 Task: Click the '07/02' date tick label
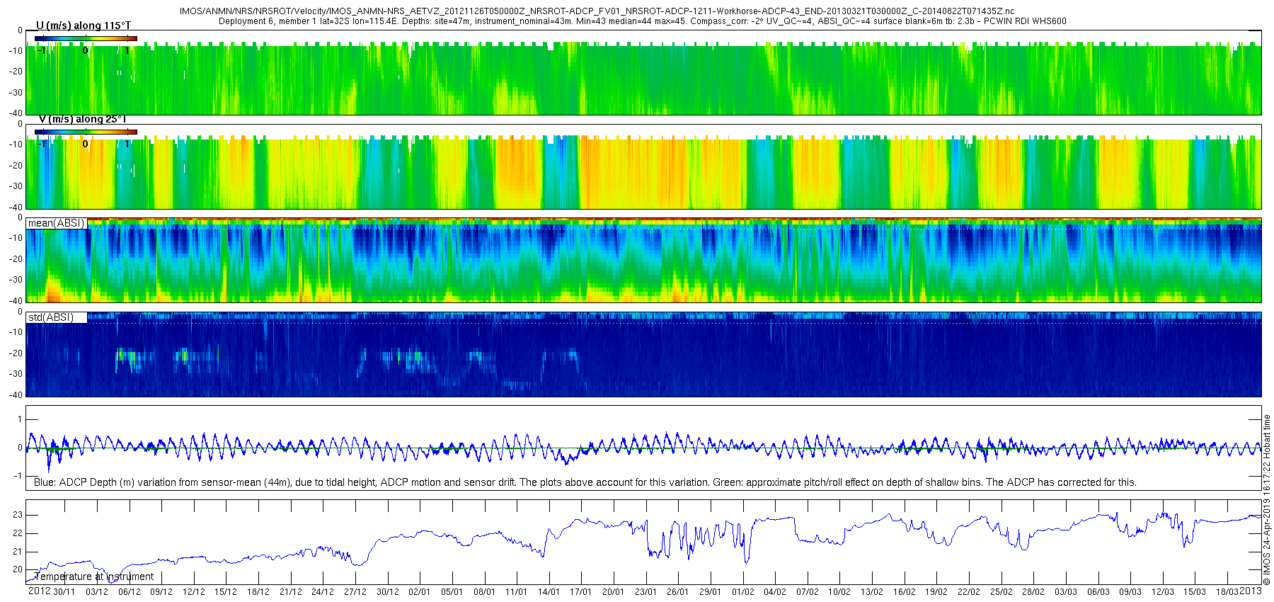(807, 592)
